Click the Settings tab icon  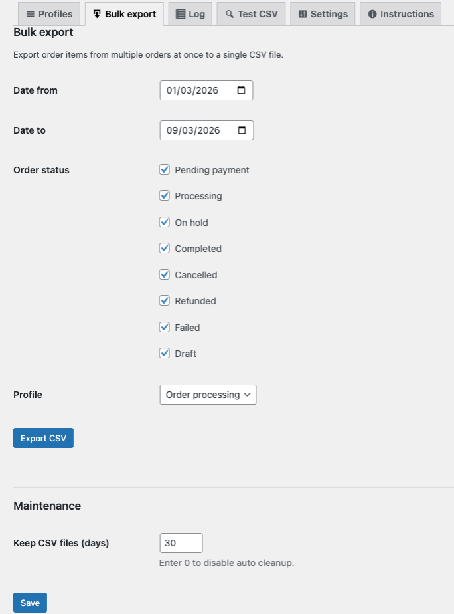pos(303,14)
